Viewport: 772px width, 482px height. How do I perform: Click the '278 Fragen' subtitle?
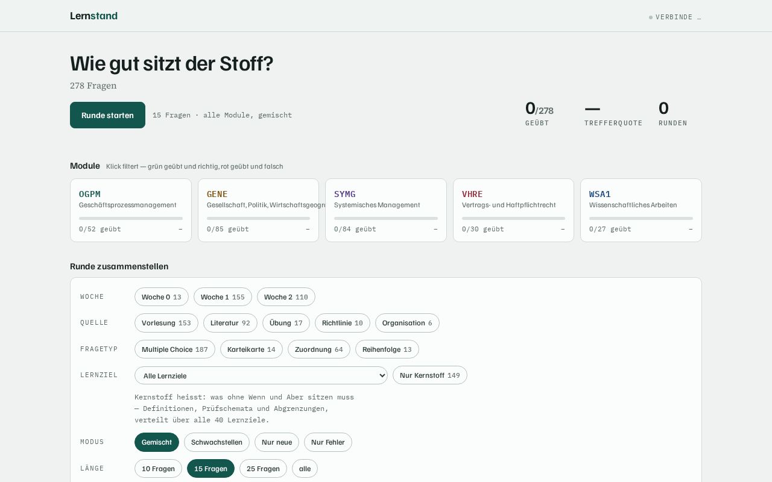tap(93, 86)
